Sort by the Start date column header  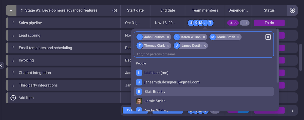click(135, 10)
